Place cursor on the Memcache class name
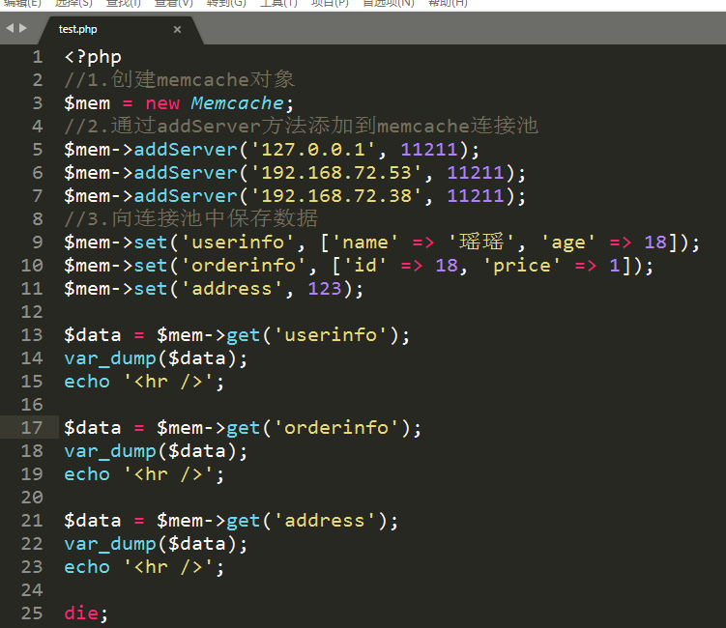Image resolution: width=726 pixels, height=628 pixels. (237, 103)
